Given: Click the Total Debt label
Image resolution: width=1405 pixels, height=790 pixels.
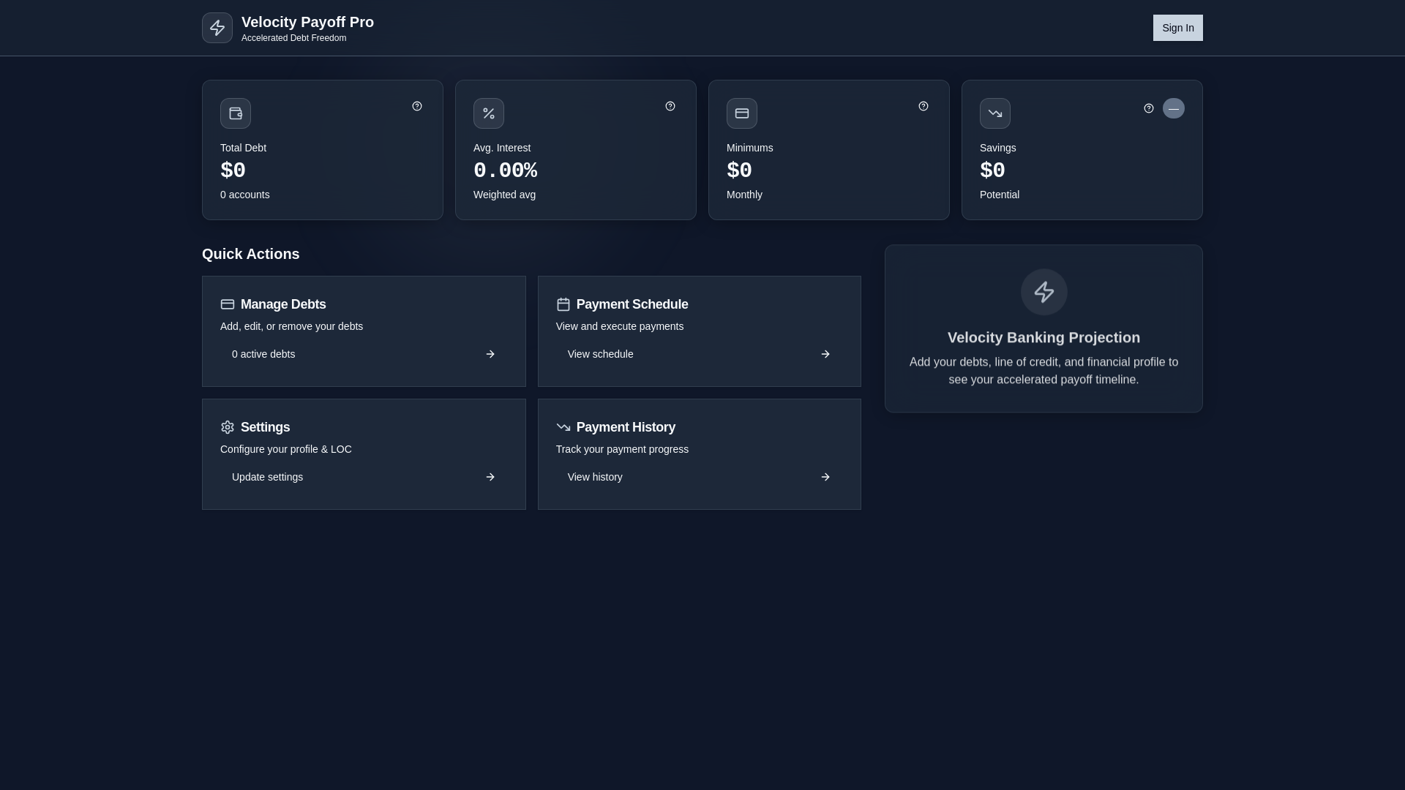Looking at the screenshot, I should point(243,148).
